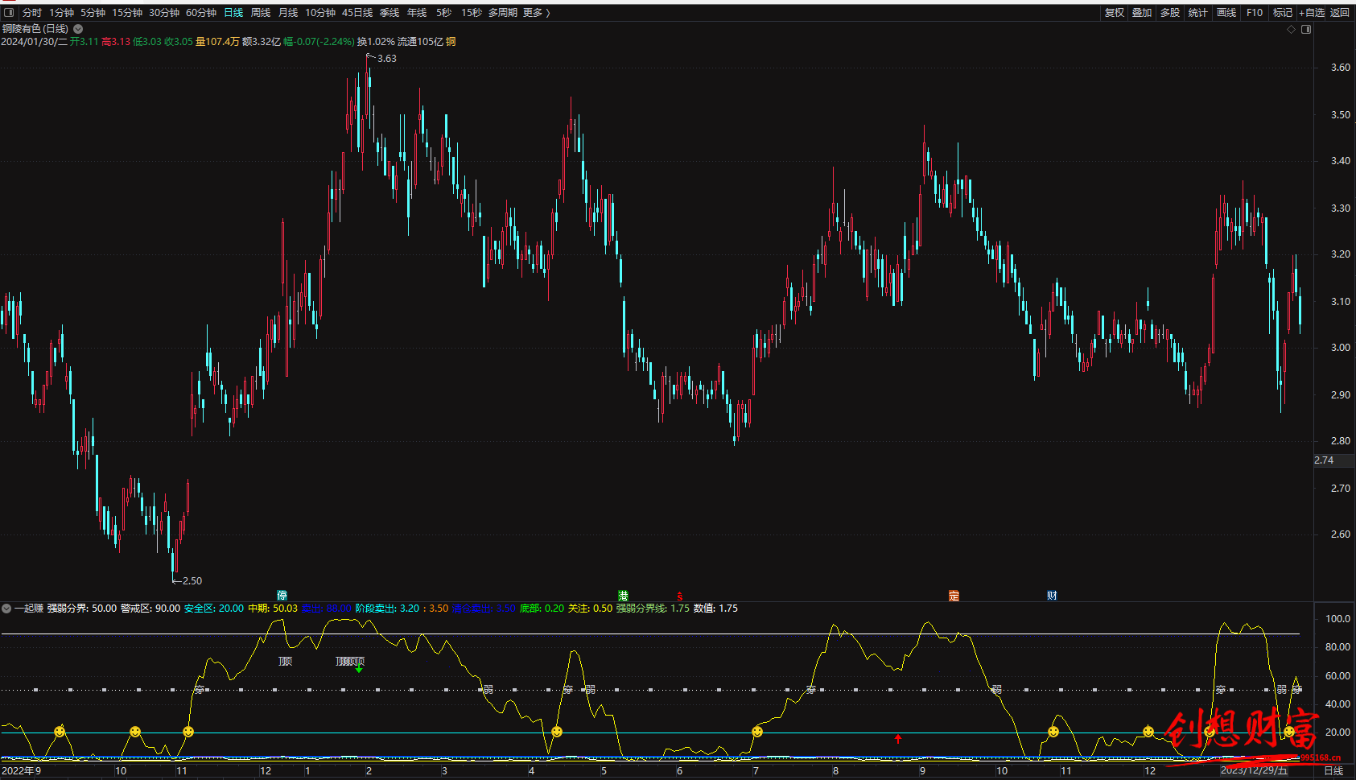The height and width of the screenshot is (780, 1356).
Task: Click the 财 event marker icon
Action: point(1052,596)
